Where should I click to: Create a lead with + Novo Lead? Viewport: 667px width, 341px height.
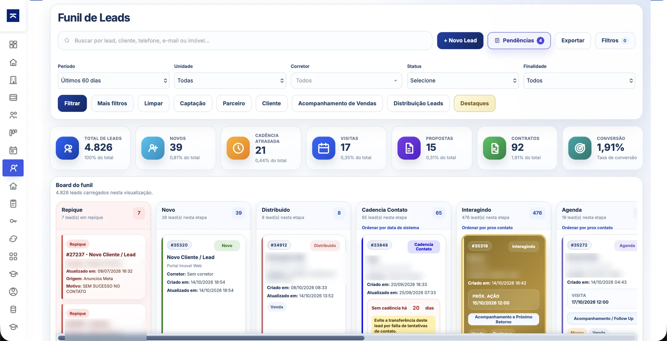click(460, 41)
